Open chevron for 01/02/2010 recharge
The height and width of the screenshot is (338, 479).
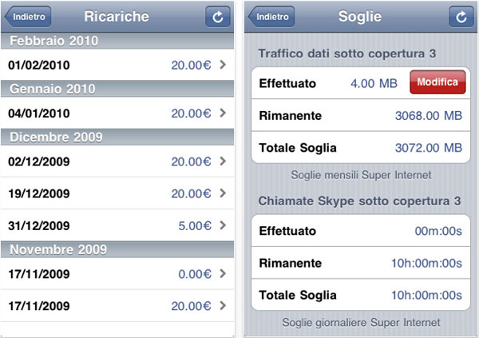(223, 64)
